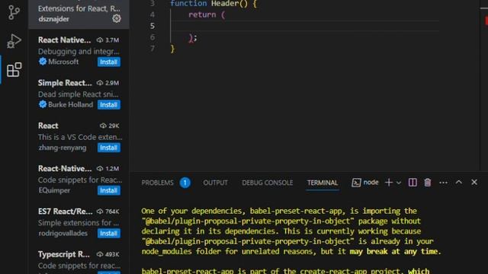488x274 pixels.
Task: Click the zhang-renyang publisher name
Action: [63, 148]
